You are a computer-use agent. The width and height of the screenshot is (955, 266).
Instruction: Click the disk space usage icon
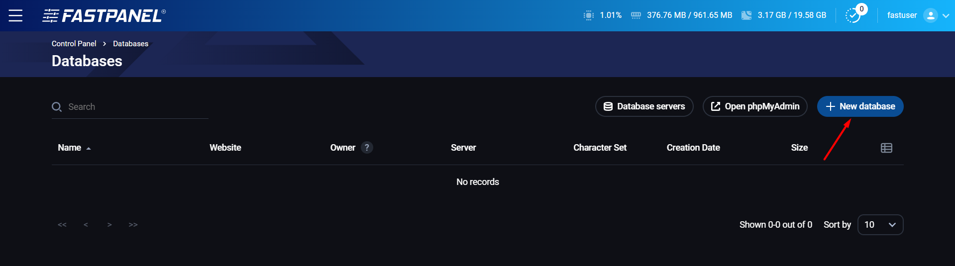[746, 15]
